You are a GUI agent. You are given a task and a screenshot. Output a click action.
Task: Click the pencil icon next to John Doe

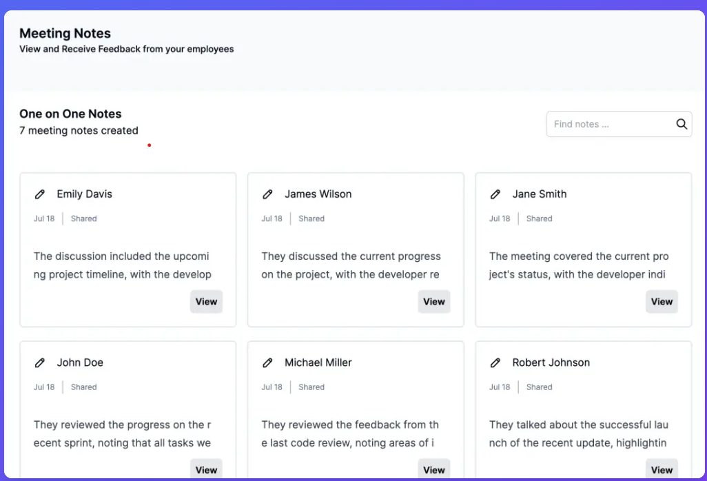pyautogui.click(x=40, y=362)
